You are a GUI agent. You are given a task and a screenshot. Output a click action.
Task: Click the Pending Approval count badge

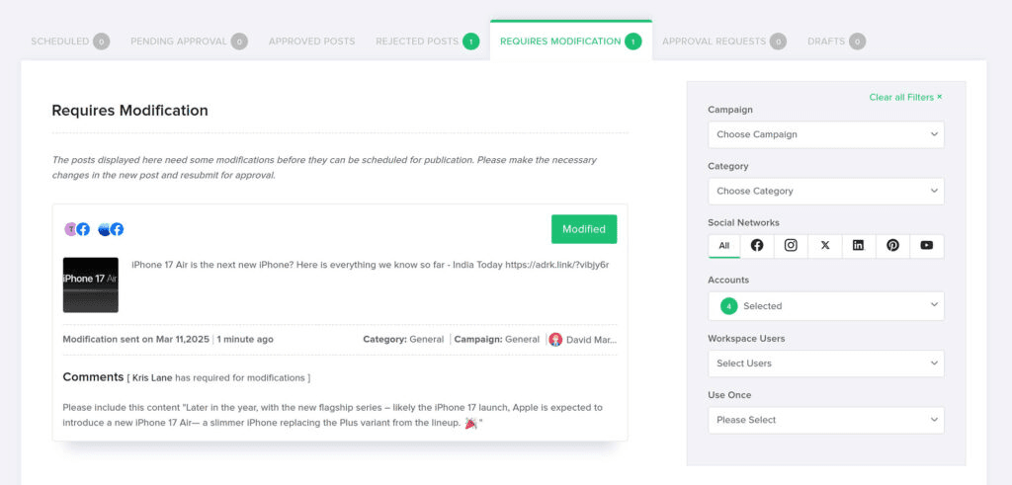[239, 41]
